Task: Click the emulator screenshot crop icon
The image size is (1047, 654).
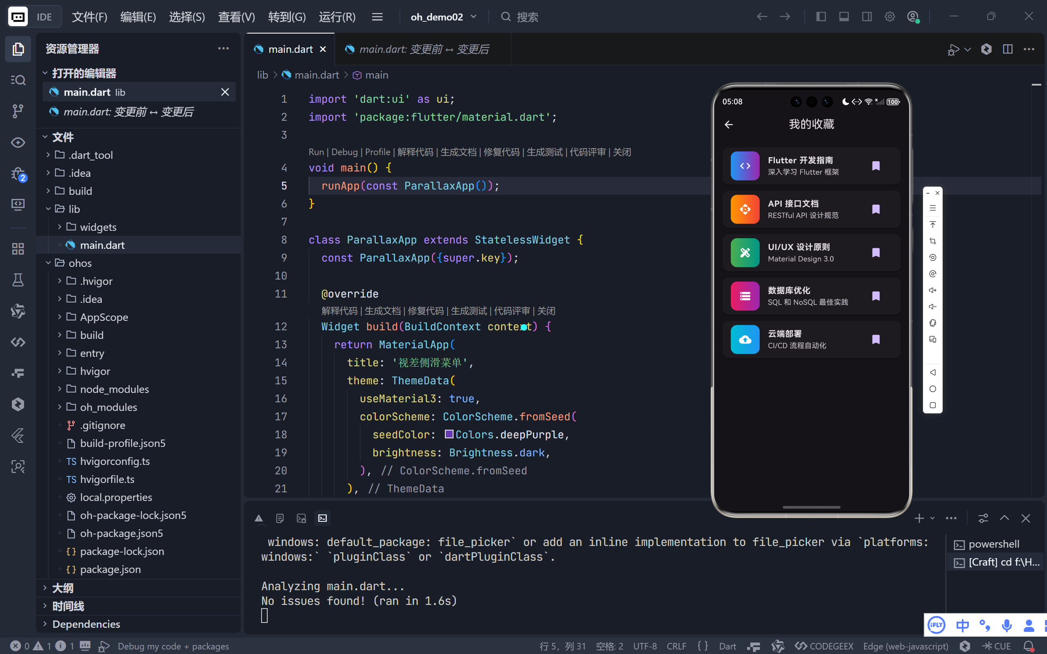Action: click(x=932, y=241)
